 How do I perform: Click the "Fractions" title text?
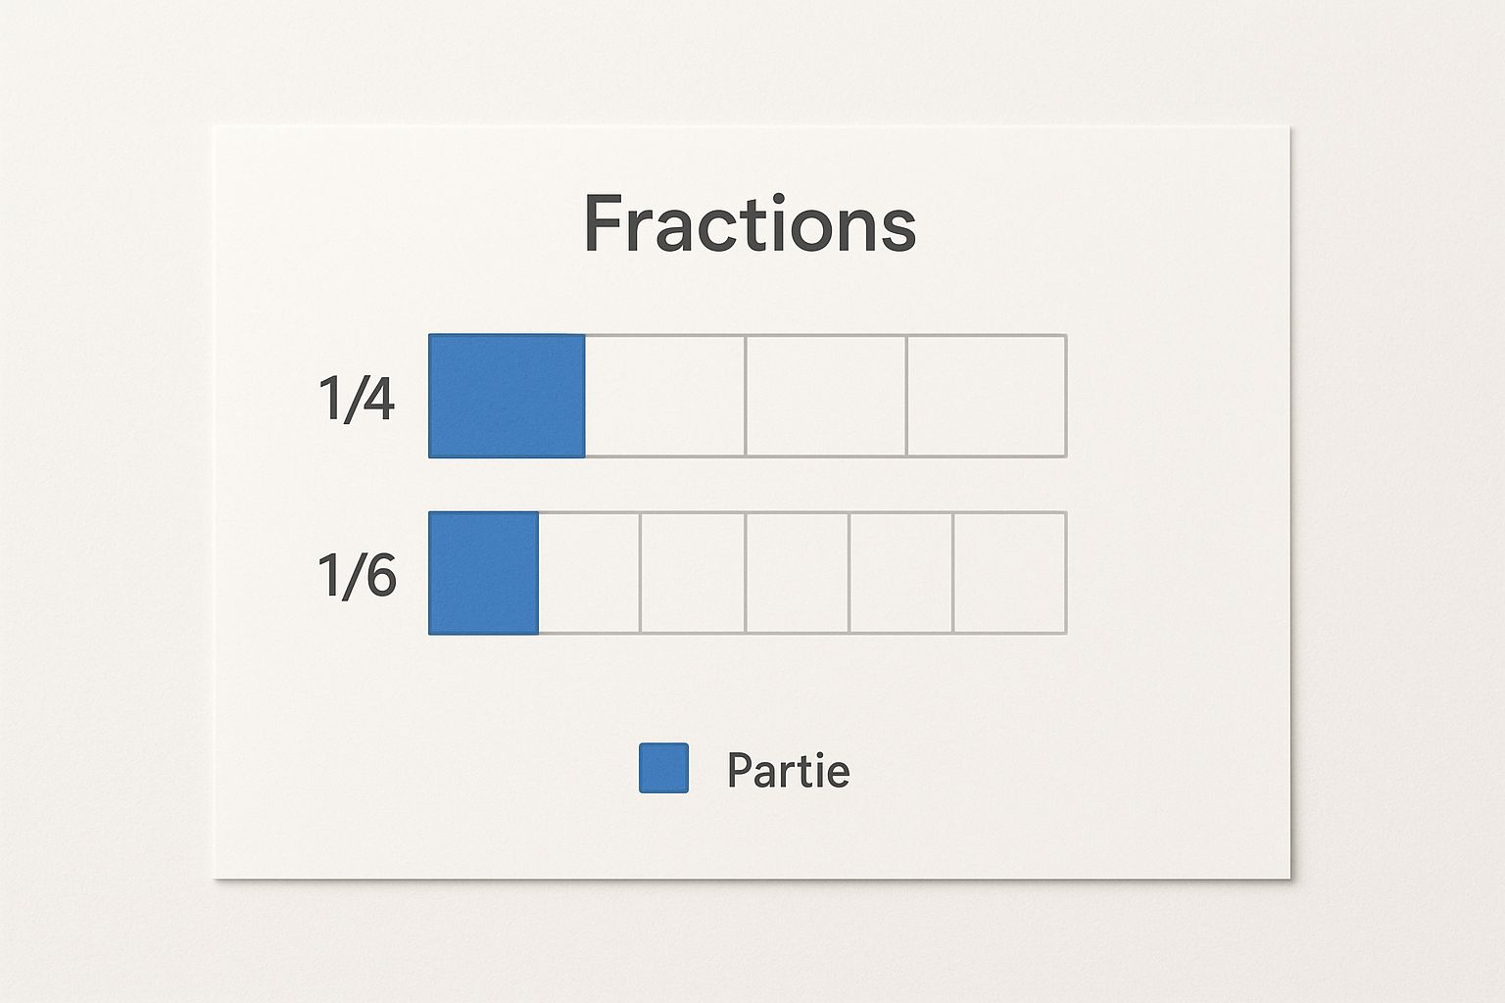coord(750,224)
